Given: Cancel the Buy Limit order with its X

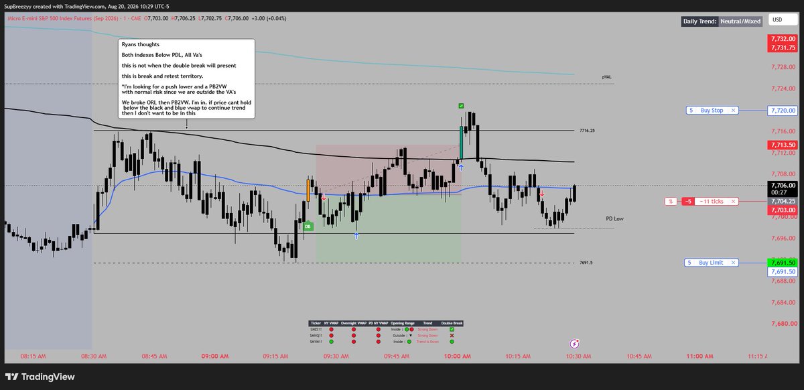Looking at the screenshot, I should (734, 263).
